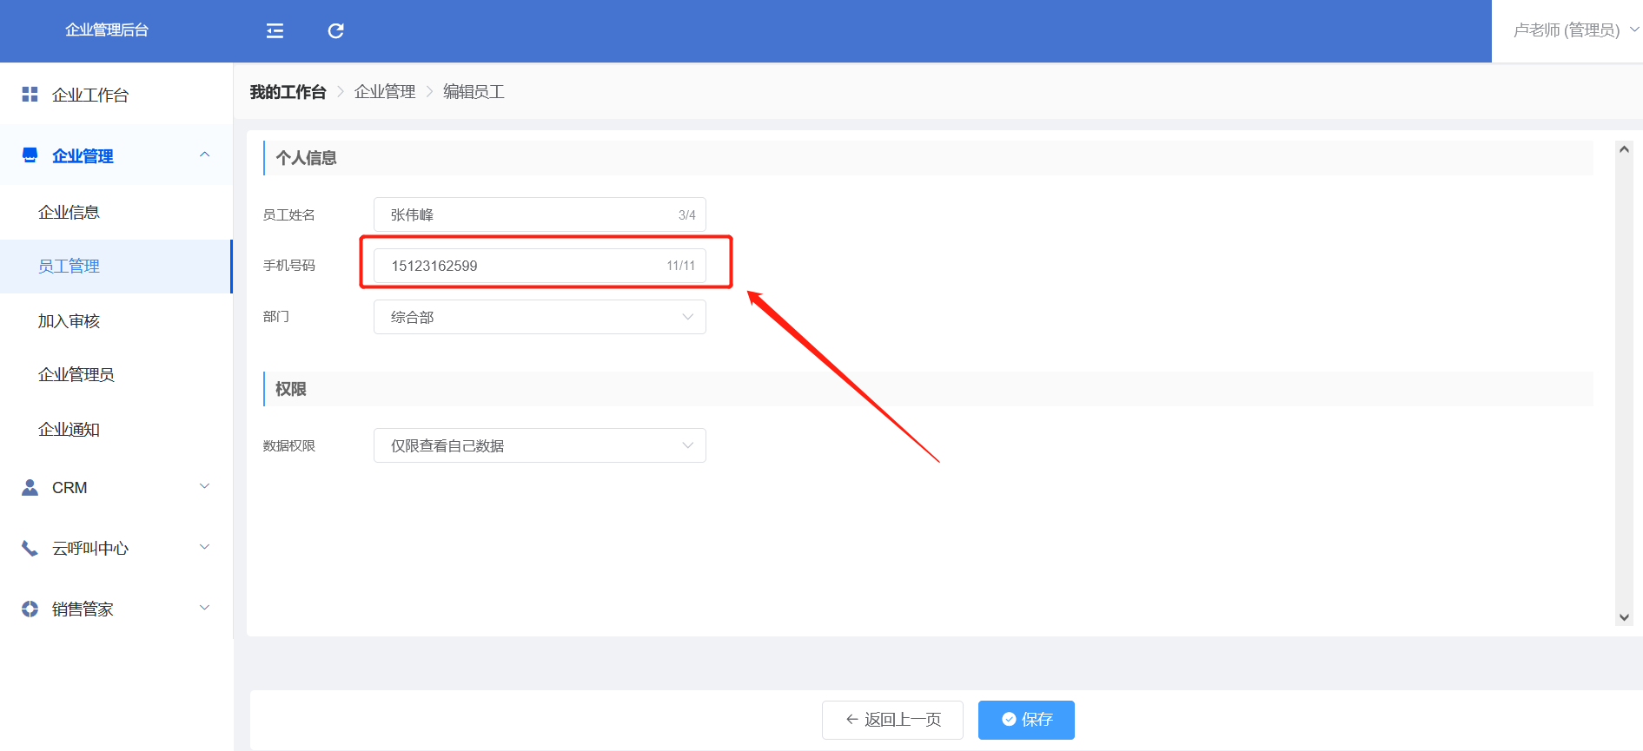Click the 返回上一页 button

coord(892,720)
